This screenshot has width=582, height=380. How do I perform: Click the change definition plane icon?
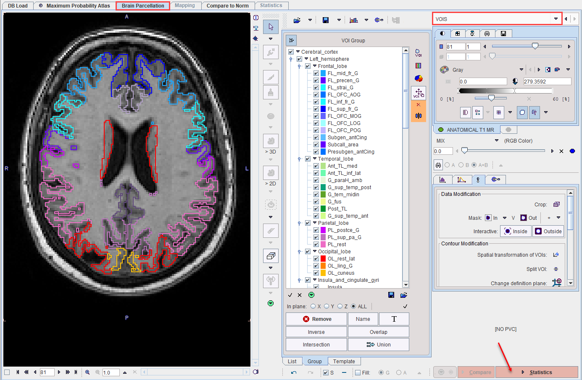[x=557, y=283]
